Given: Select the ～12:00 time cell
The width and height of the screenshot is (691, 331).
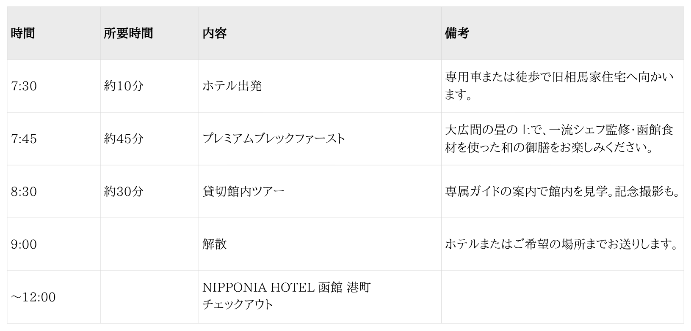Looking at the screenshot, I should click(x=33, y=297).
